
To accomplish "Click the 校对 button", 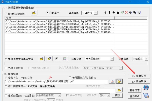I will [x=117, y=95].
